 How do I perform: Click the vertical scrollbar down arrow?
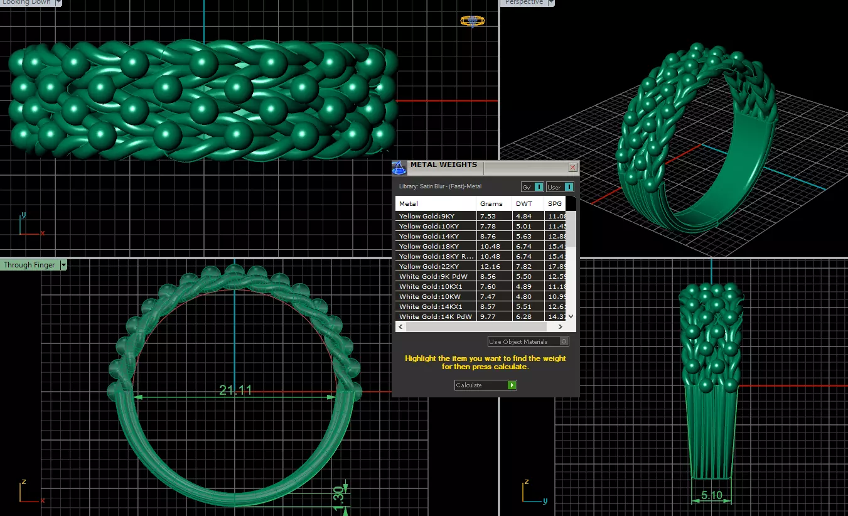[x=571, y=317]
